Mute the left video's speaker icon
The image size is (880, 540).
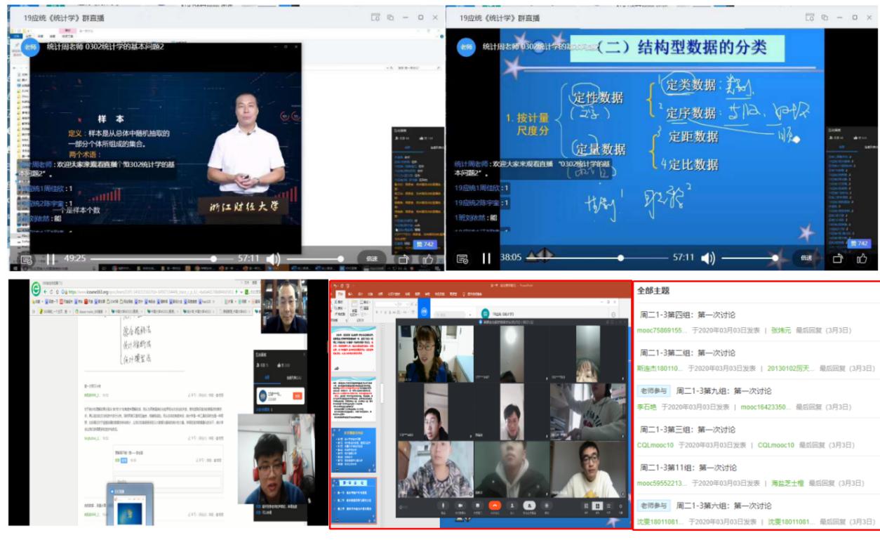273,258
